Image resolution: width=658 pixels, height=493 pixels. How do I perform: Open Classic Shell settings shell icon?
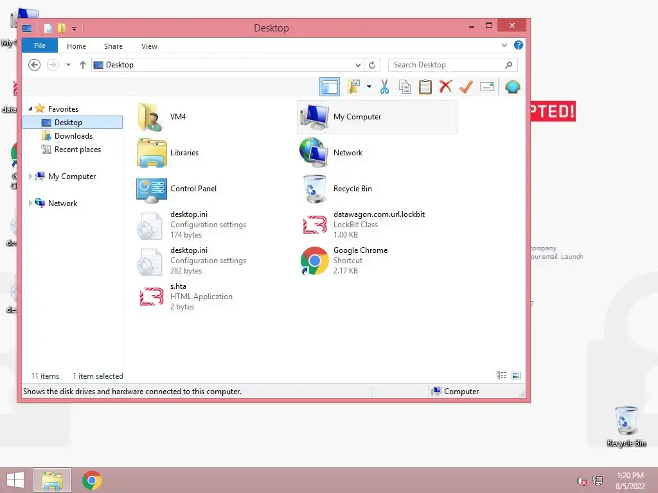point(513,87)
